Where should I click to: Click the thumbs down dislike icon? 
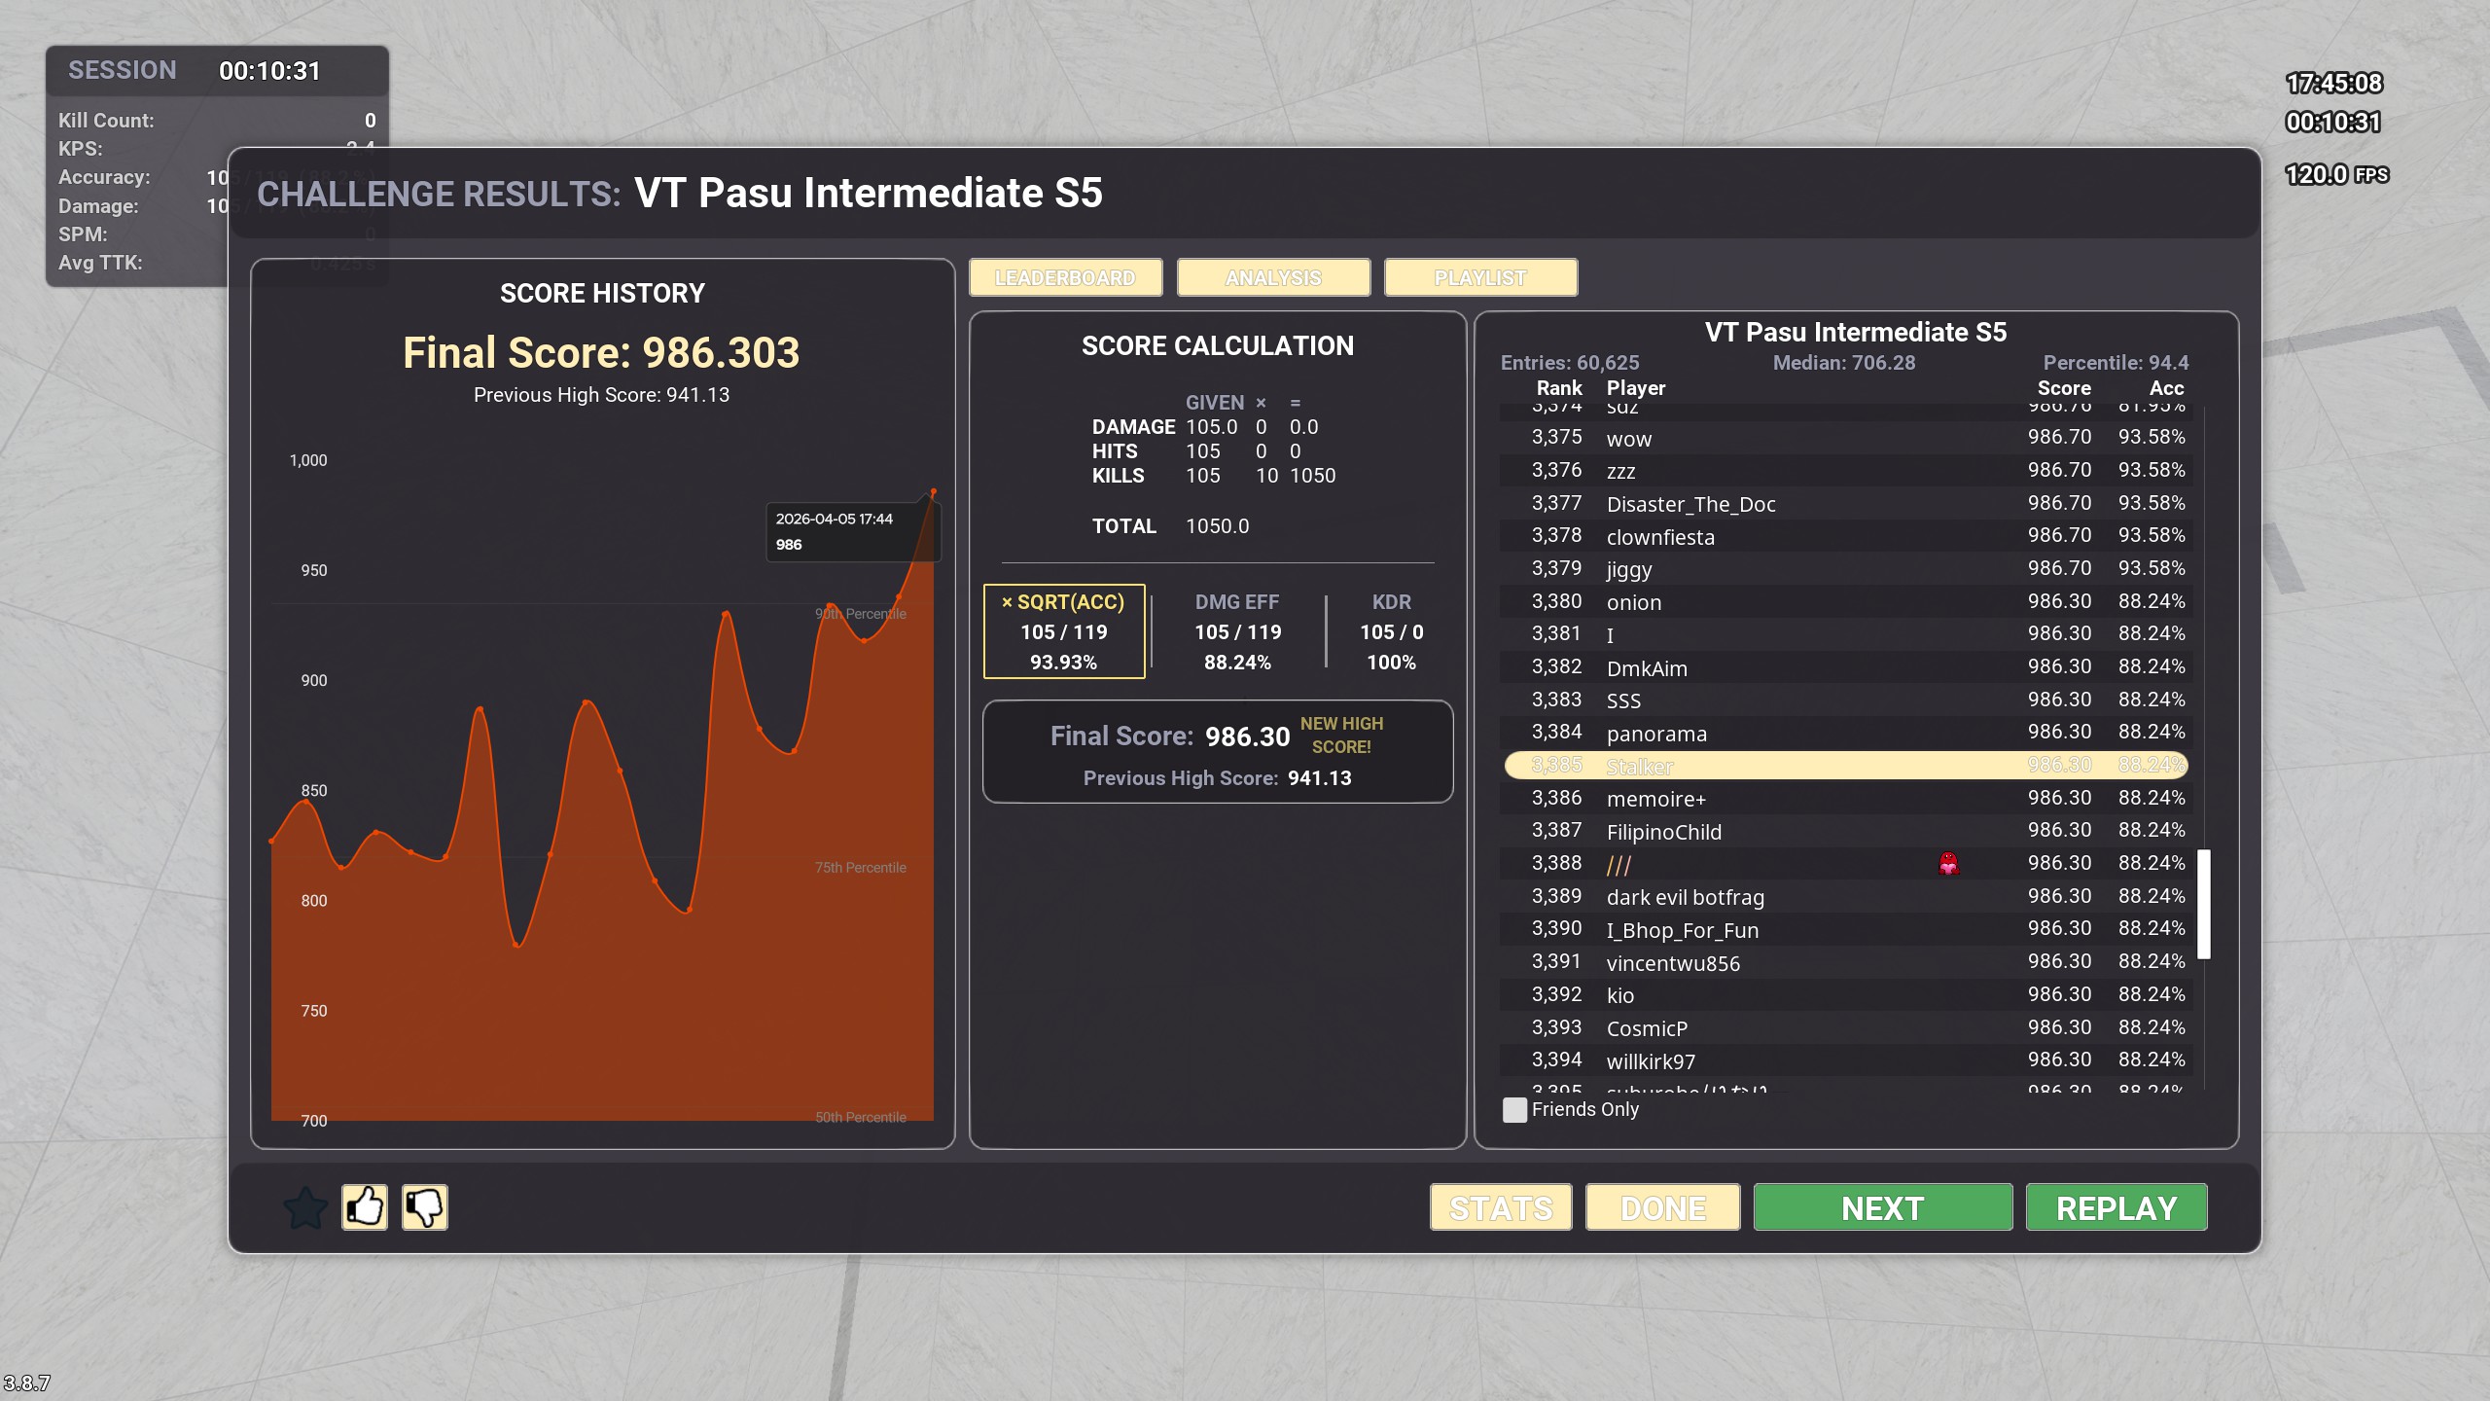pos(424,1207)
